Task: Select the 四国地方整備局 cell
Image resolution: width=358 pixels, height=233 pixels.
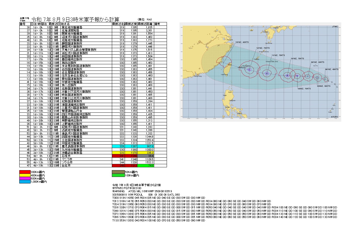Action: [86, 137]
